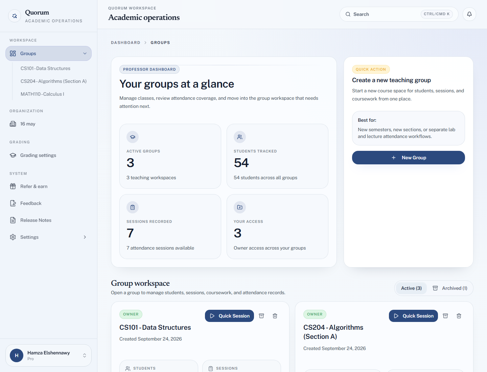Click the graduation cap Grading settings icon
Screen dimensions: 487x372
click(x=13, y=155)
